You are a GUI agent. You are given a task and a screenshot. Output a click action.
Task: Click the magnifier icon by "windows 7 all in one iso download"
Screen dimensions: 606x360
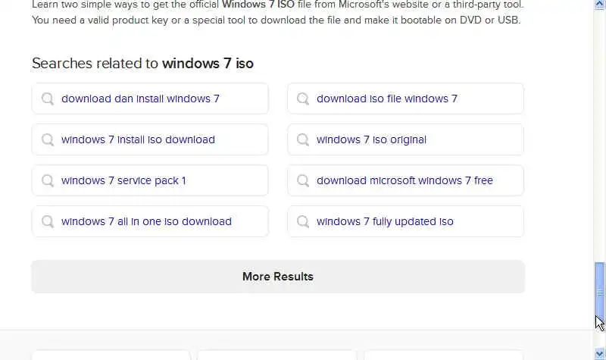[48, 221]
